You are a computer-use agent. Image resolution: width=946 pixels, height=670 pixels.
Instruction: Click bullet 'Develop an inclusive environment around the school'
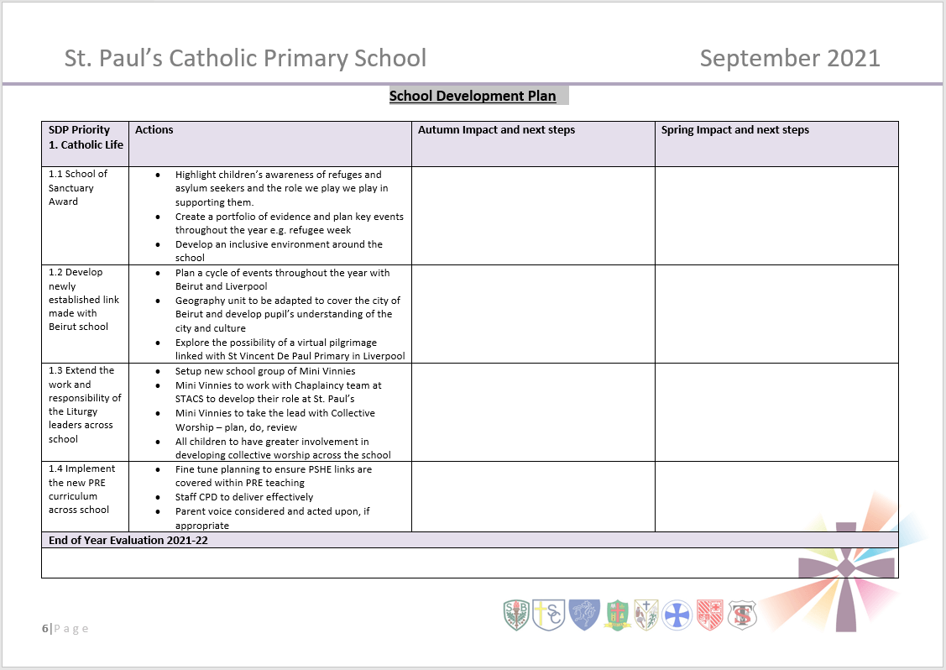(280, 251)
